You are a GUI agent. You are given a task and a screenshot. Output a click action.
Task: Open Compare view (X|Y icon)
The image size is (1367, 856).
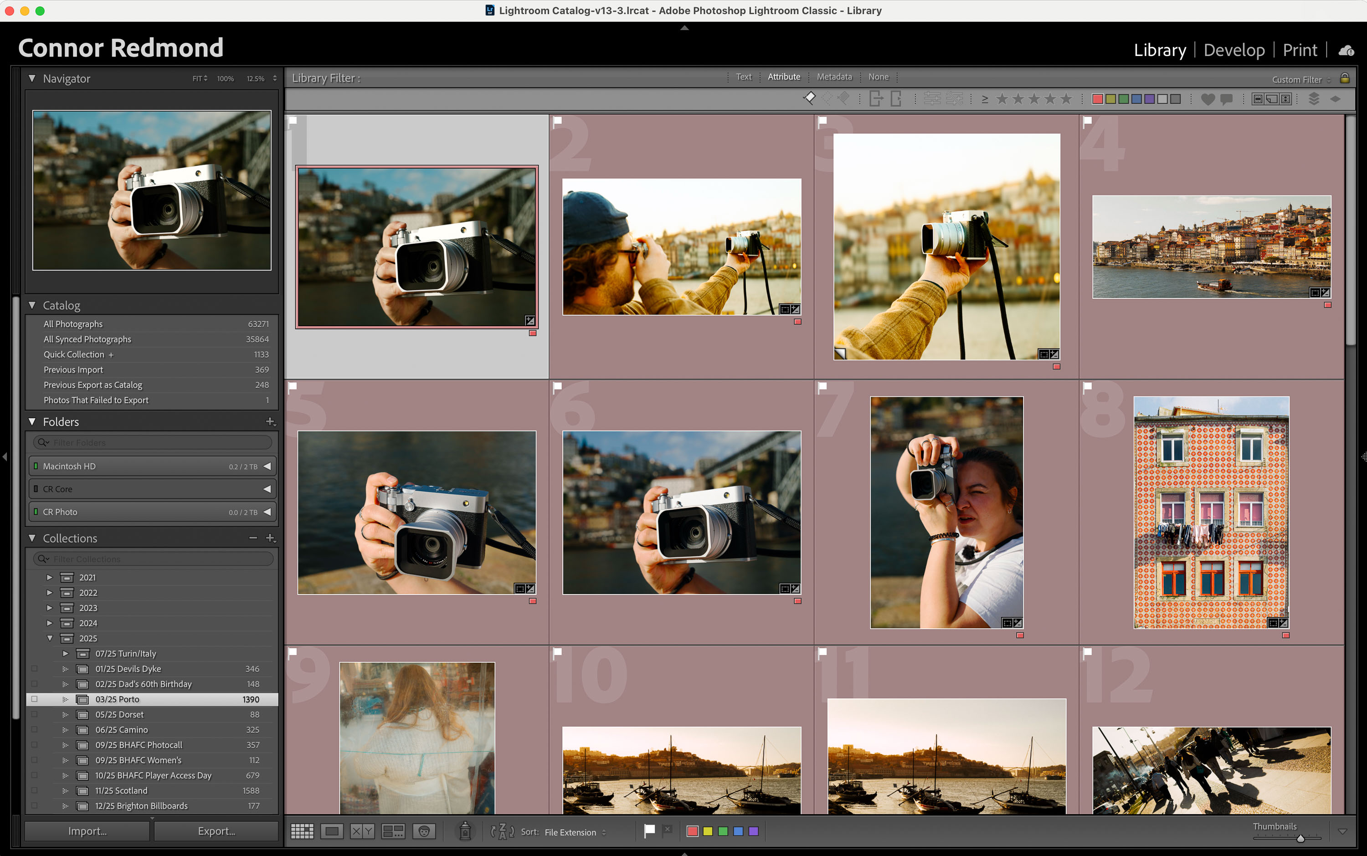(x=362, y=831)
